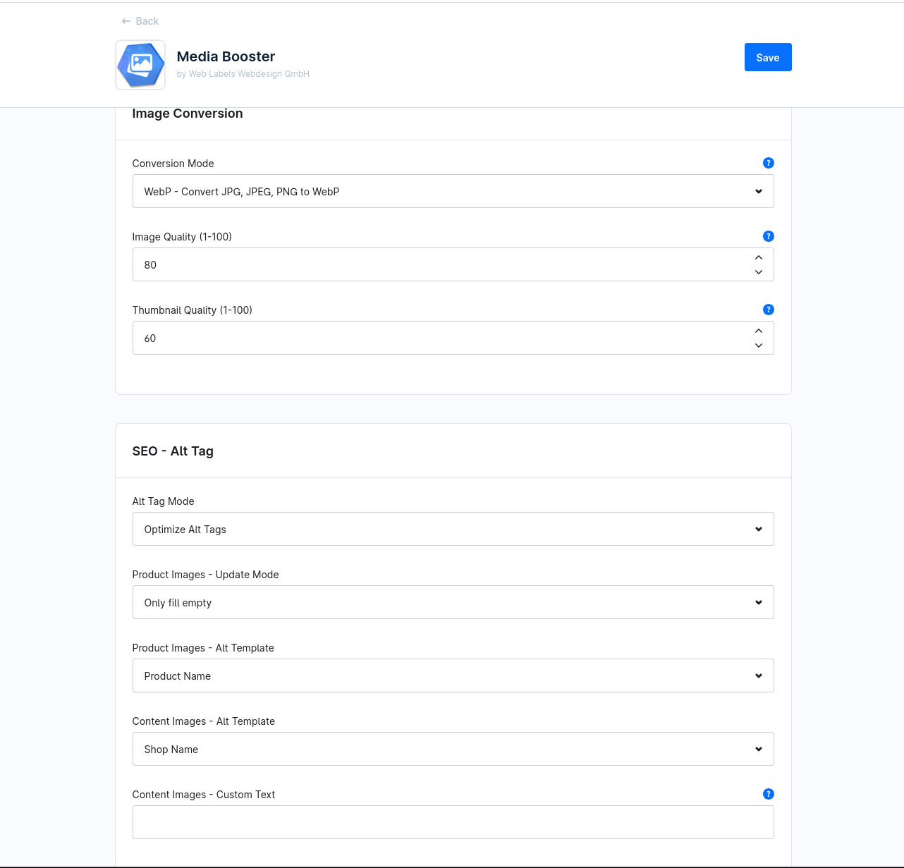Click the Back arrow link

pos(140,21)
